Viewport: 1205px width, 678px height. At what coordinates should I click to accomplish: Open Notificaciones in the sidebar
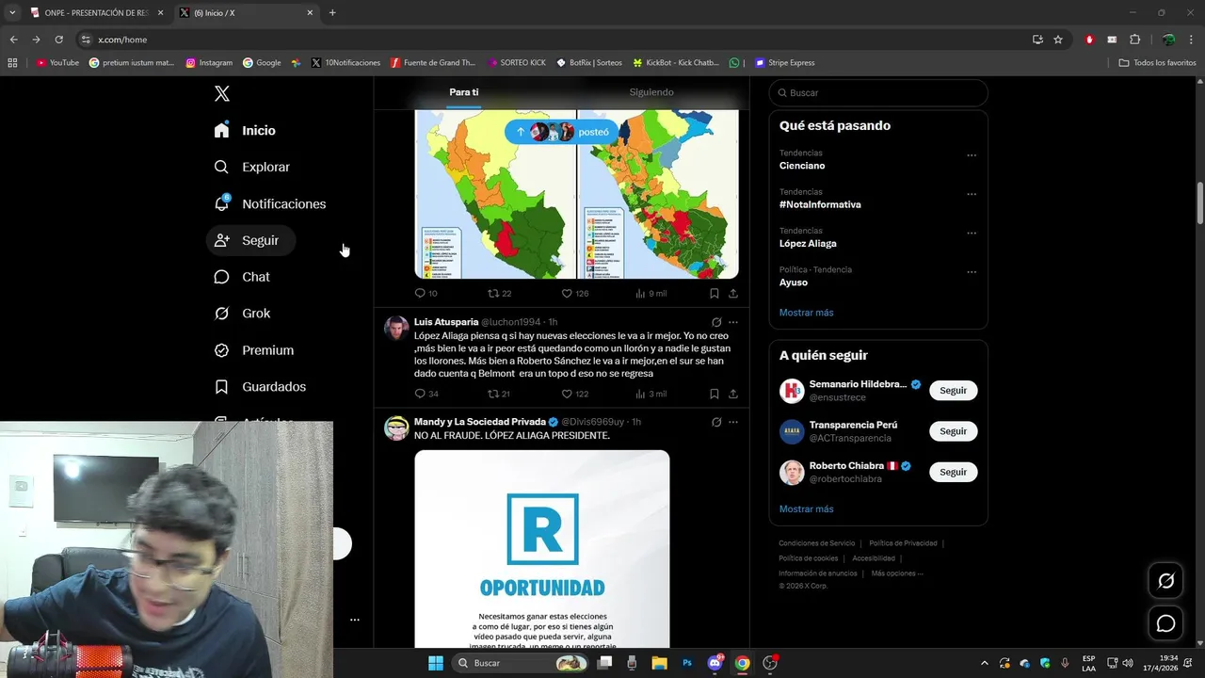click(269, 203)
